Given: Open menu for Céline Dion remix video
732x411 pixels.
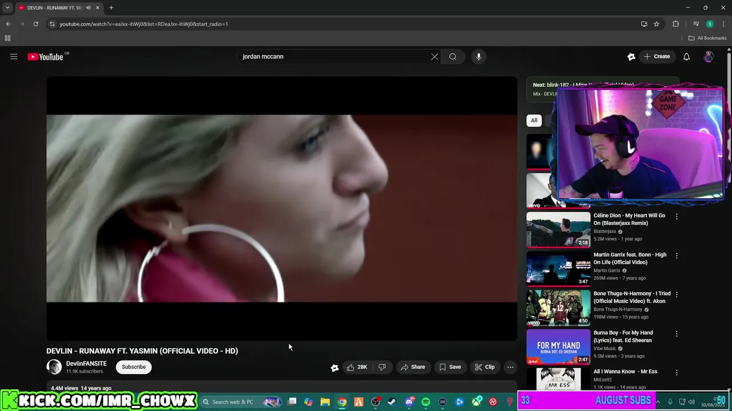Looking at the screenshot, I should [677, 216].
